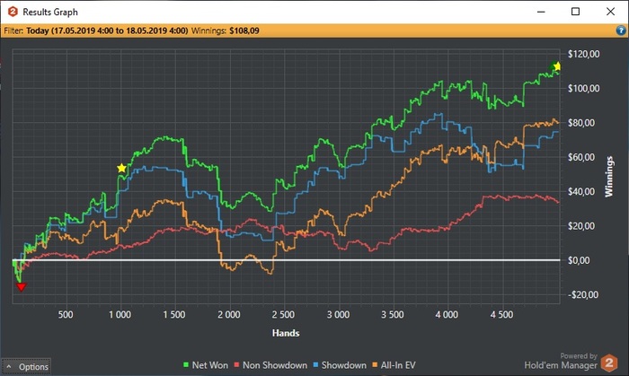Click the -$20,00 axis label
The height and width of the screenshot is (376, 629).
(583, 294)
